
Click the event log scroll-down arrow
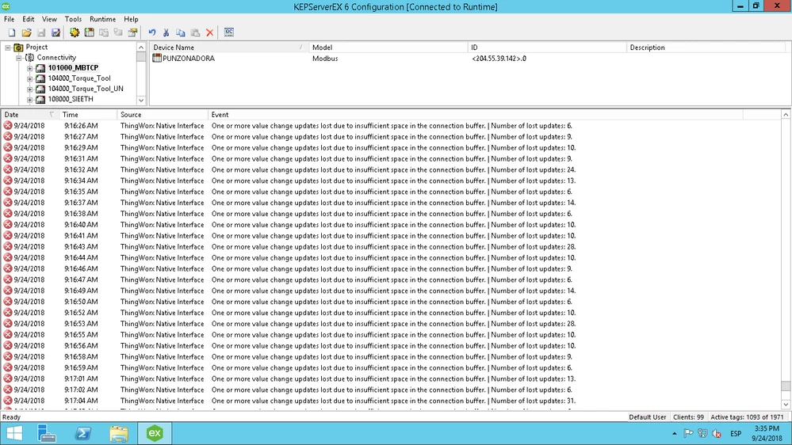point(786,404)
